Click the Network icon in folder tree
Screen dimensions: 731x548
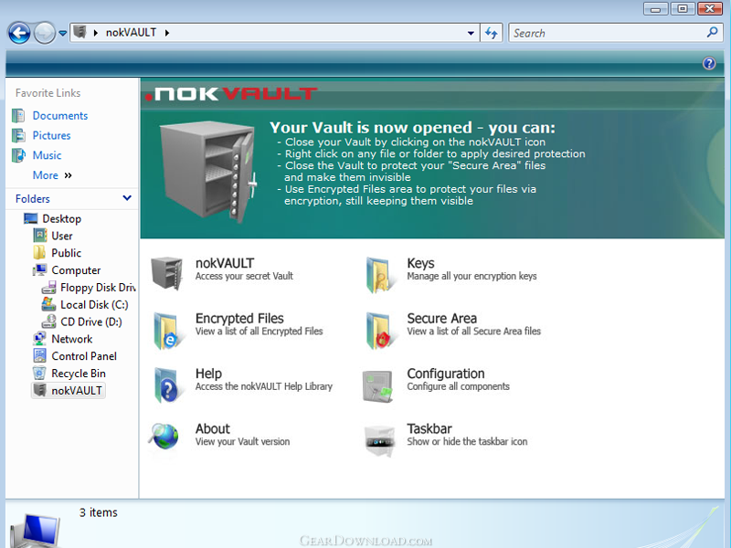(39, 339)
